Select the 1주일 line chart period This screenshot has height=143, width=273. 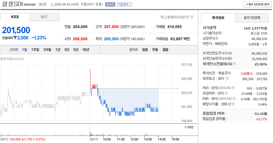35,50
